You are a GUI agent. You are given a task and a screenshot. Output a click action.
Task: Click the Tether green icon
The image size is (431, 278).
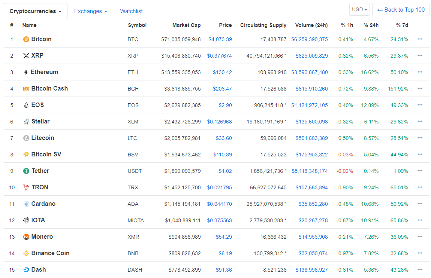click(x=26, y=171)
